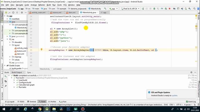This screenshot has width=200, height=112.
Task: Expand the values folder
Action: pos(10,60)
